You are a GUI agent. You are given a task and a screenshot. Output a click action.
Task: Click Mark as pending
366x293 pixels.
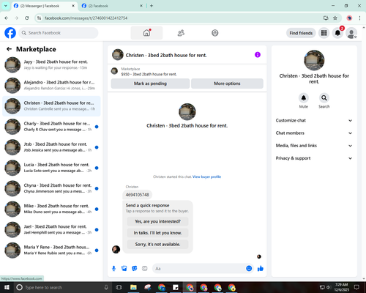pyautogui.click(x=150, y=84)
